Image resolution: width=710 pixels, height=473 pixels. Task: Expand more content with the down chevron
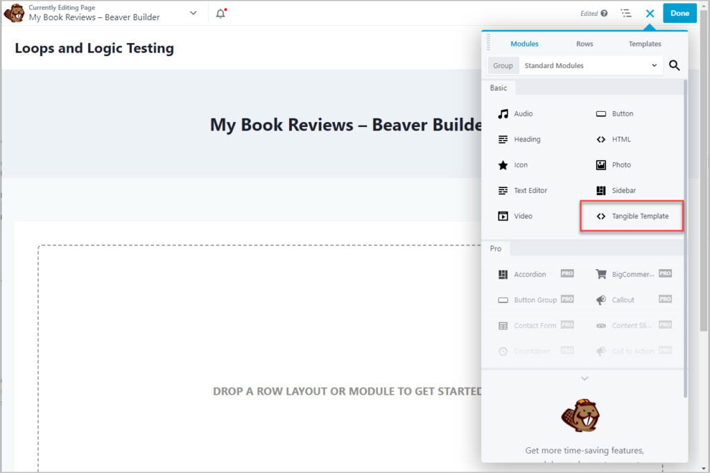click(585, 379)
